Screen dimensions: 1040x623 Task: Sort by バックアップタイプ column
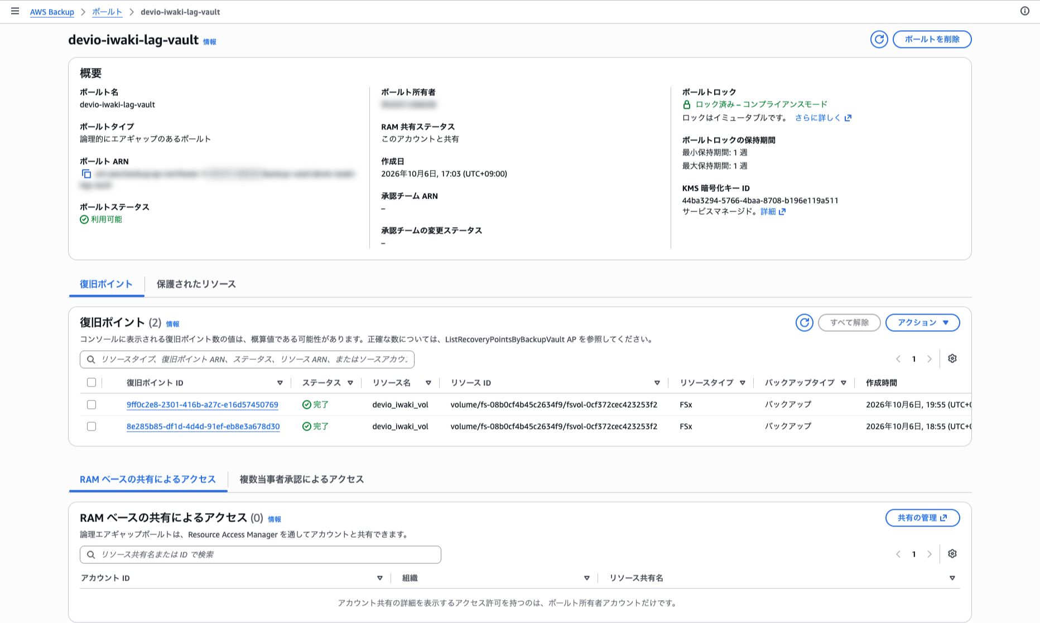coord(844,383)
